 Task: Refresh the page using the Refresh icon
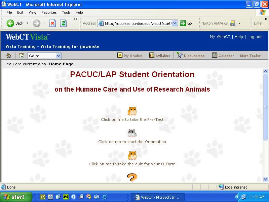(x=63, y=23)
